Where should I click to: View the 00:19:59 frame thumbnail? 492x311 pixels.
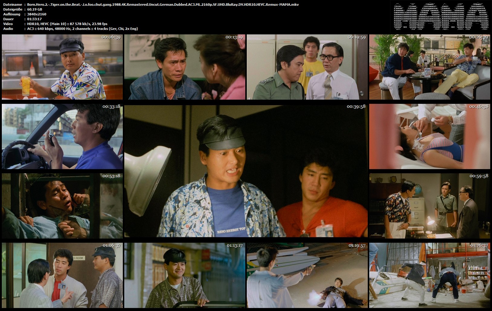[x=307, y=67]
